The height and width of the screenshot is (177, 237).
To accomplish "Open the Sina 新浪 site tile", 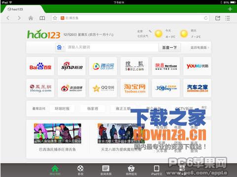I will 71,66.
